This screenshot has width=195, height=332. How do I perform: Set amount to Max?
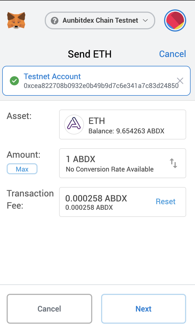coord(22,169)
